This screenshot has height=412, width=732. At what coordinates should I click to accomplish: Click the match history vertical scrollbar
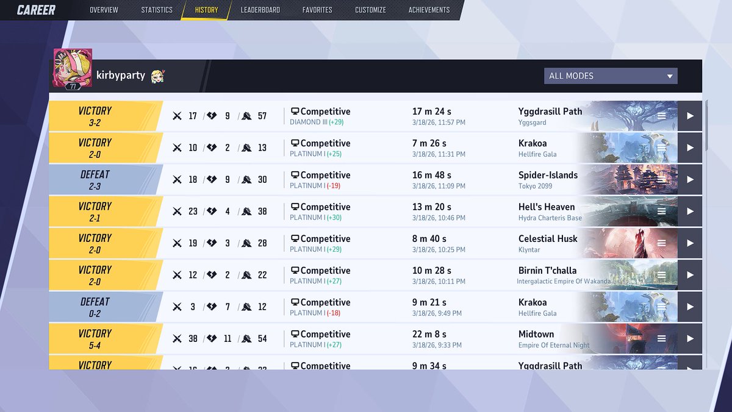point(707,126)
